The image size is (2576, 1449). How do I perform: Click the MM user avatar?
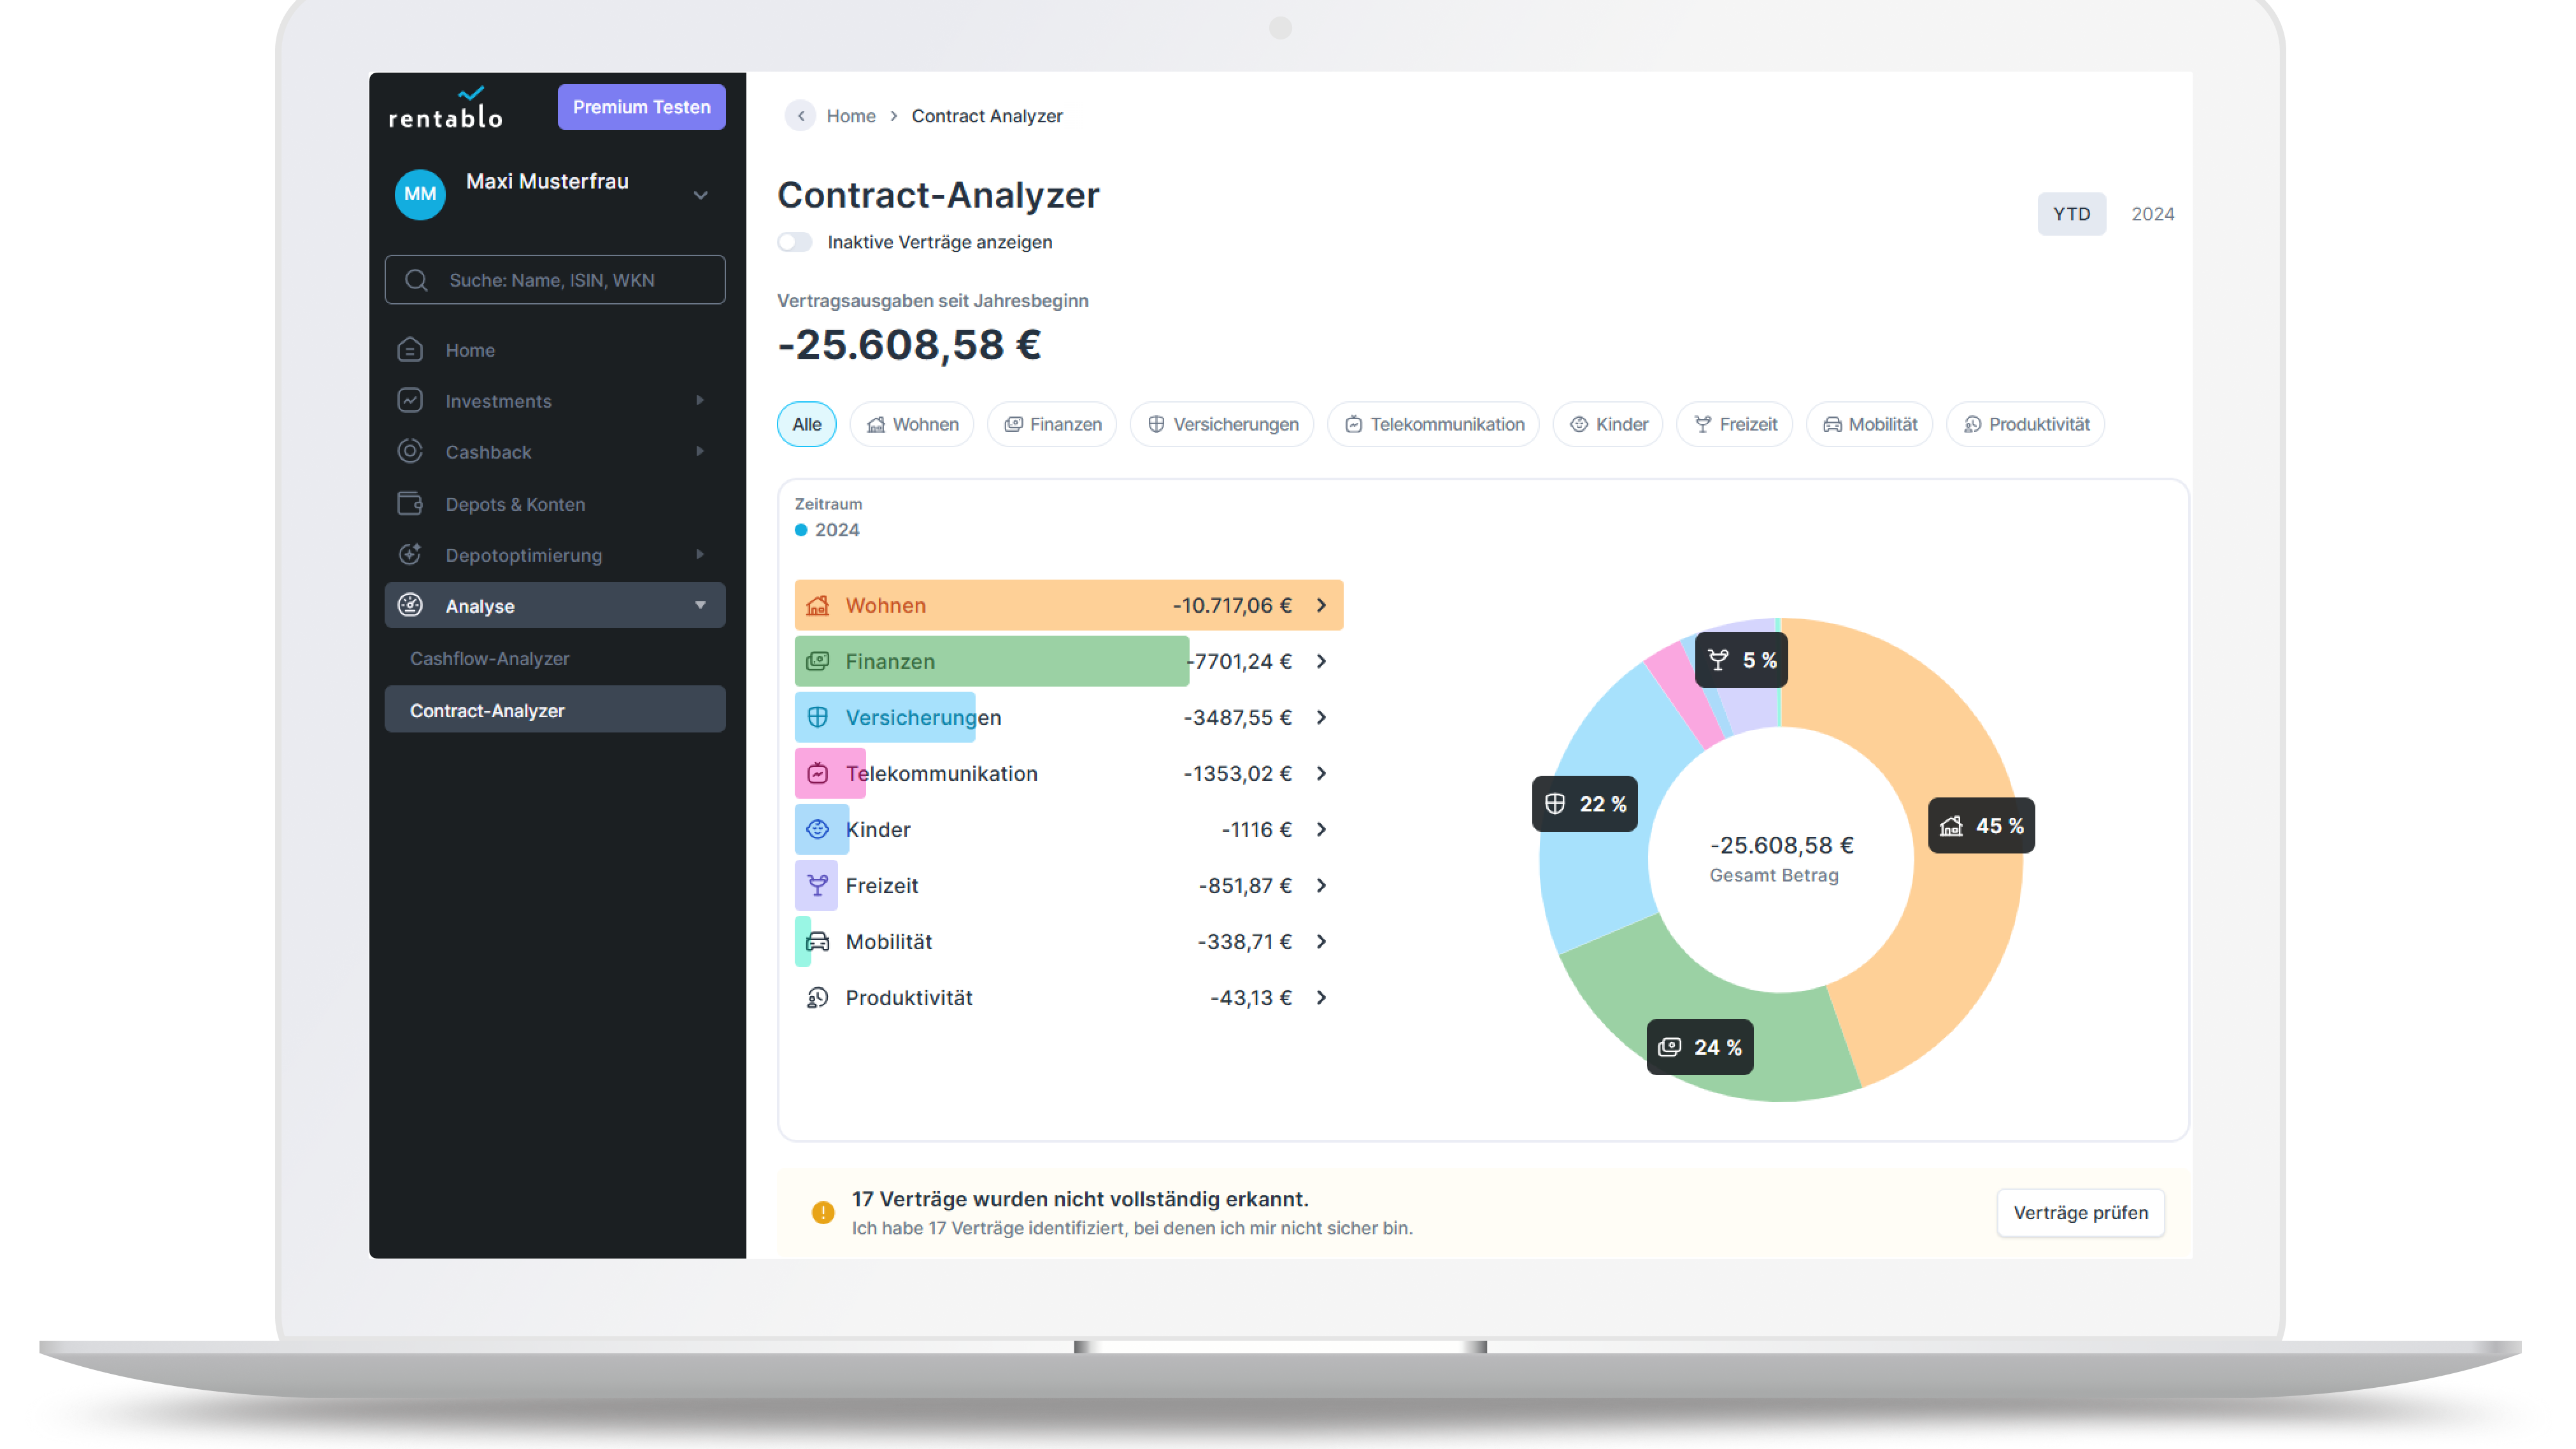420,194
